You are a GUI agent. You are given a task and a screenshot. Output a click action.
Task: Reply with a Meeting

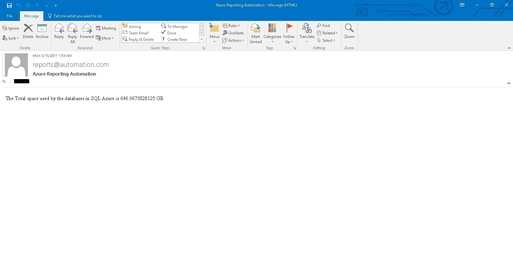click(x=106, y=28)
